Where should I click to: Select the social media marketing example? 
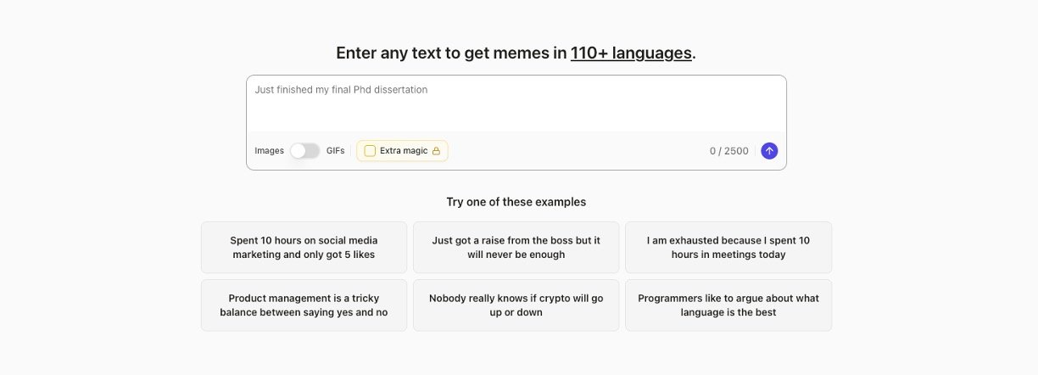coord(304,248)
